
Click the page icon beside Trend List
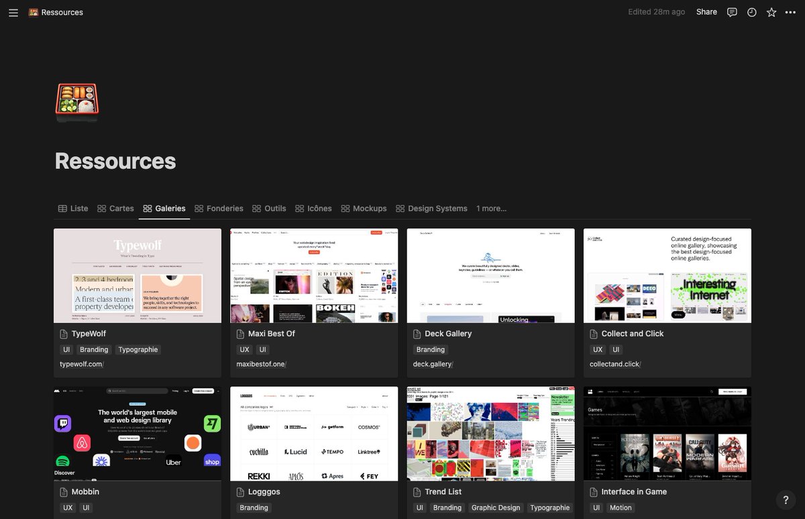417,492
